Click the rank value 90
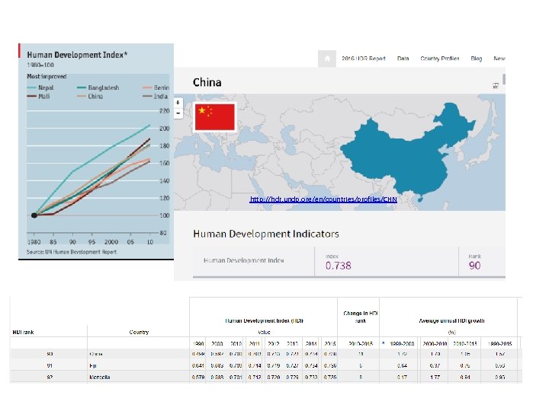549x411 pixels. click(474, 266)
